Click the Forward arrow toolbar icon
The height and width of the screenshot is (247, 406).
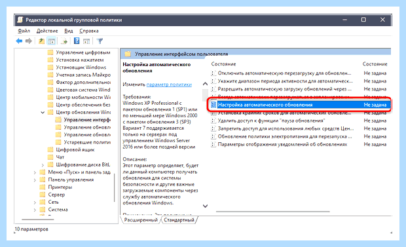click(29, 41)
